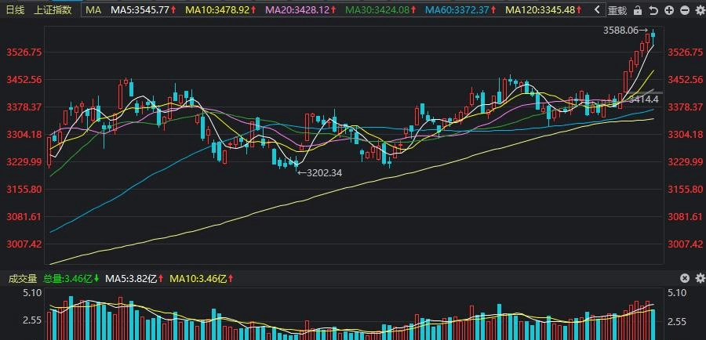Viewport: 706px width, 340px height.
Task: Click the 上证指数 index name
Action: click(x=53, y=10)
